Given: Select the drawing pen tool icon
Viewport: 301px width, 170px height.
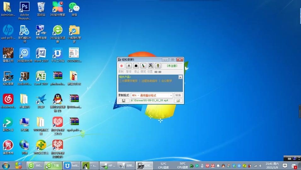Looking at the screenshot, I should 143,66.
